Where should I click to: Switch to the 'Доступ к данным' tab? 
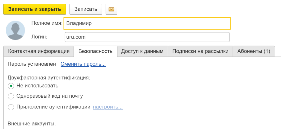pos(142,51)
